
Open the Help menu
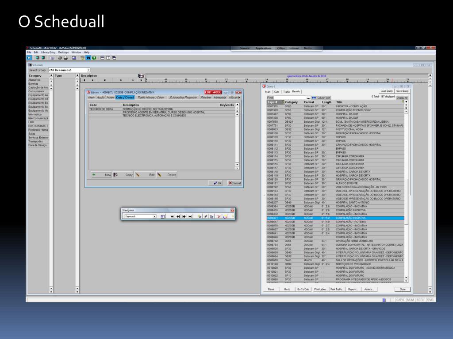(x=87, y=53)
